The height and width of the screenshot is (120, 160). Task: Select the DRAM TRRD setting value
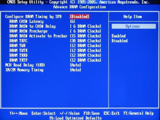point(85,55)
